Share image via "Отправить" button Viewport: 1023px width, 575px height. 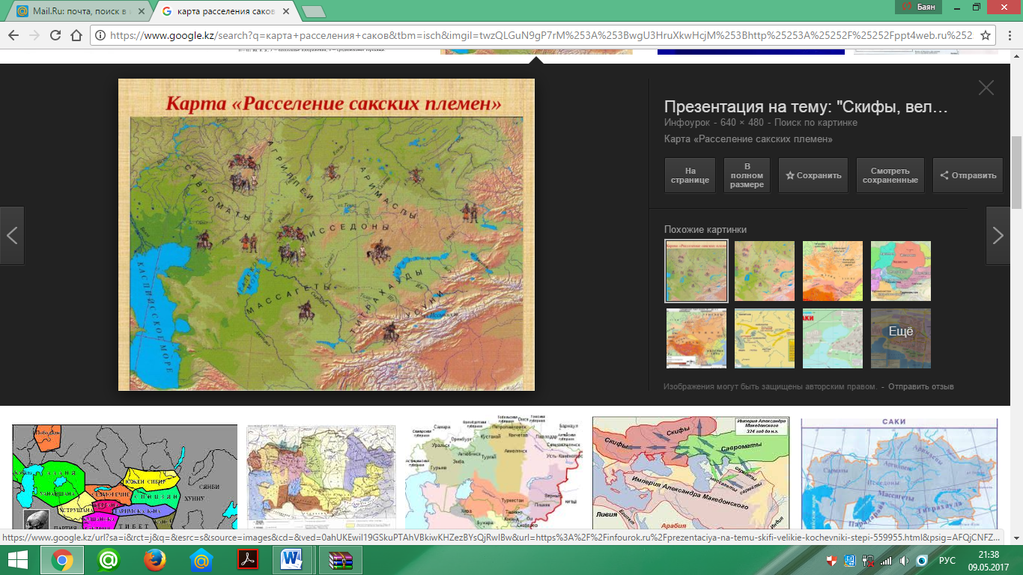[968, 175]
